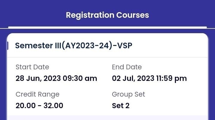
Task: Click the Group Set label
Action: (128, 95)
